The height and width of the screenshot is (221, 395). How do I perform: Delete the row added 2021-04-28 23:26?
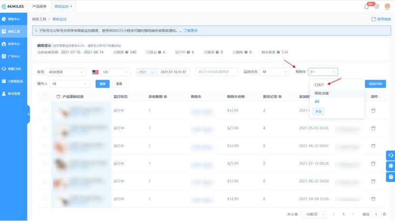click(373, 199)
